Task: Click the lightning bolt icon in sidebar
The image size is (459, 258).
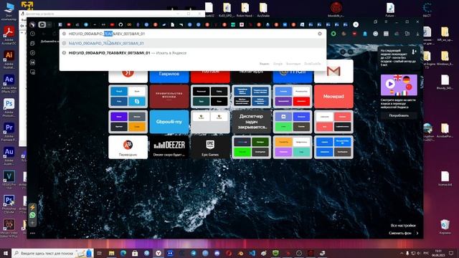Action: tap(32, 207)
